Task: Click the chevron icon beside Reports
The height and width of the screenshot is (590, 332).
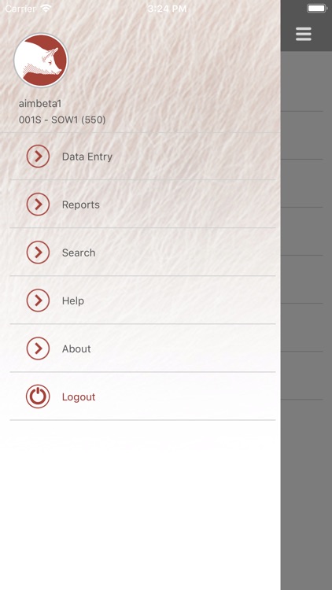Action: click(x=38, y=205)
